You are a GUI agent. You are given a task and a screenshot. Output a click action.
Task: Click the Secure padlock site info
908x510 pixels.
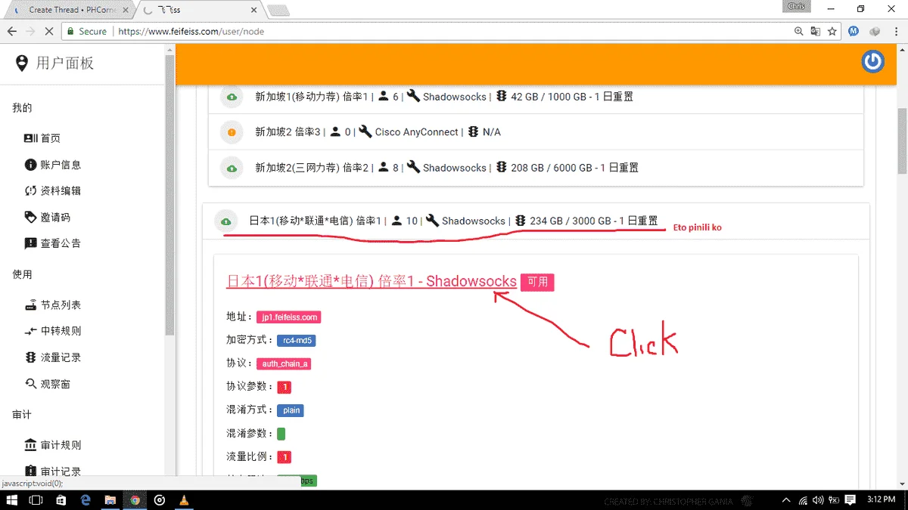pyautogui.click(x=88, y=32)
